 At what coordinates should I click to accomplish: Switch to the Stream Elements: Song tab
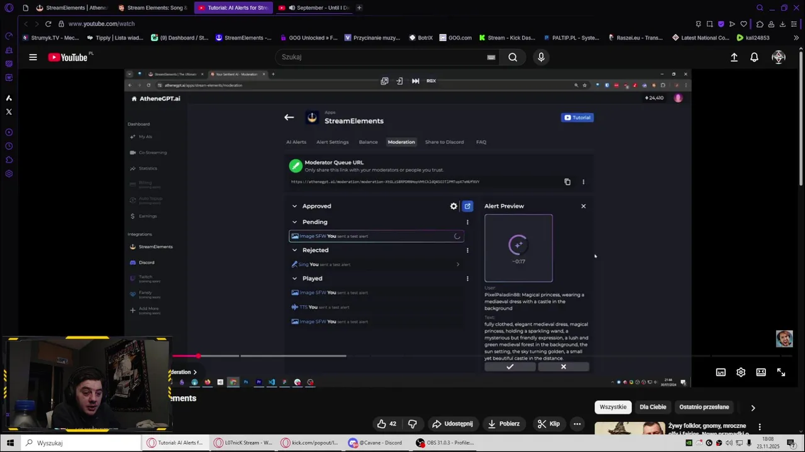coord(153,8)
